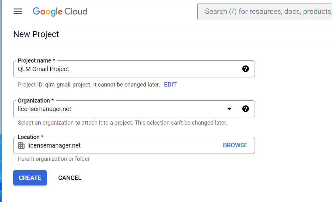Open help for Organization field
The height and width of the screenshot is (202, 332).
tap(245, 109)
